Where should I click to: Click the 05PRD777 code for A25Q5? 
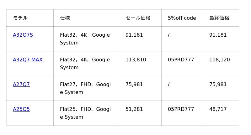181,109
